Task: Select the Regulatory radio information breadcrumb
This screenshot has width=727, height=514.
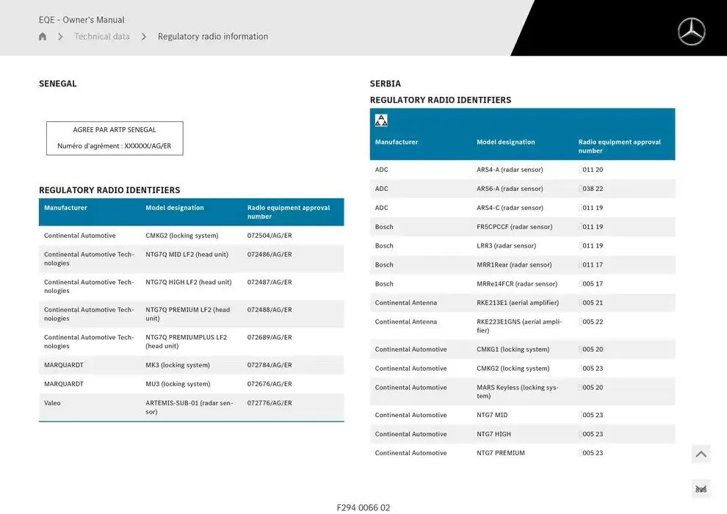Action: pyautogui.click(x=213, y=37)
